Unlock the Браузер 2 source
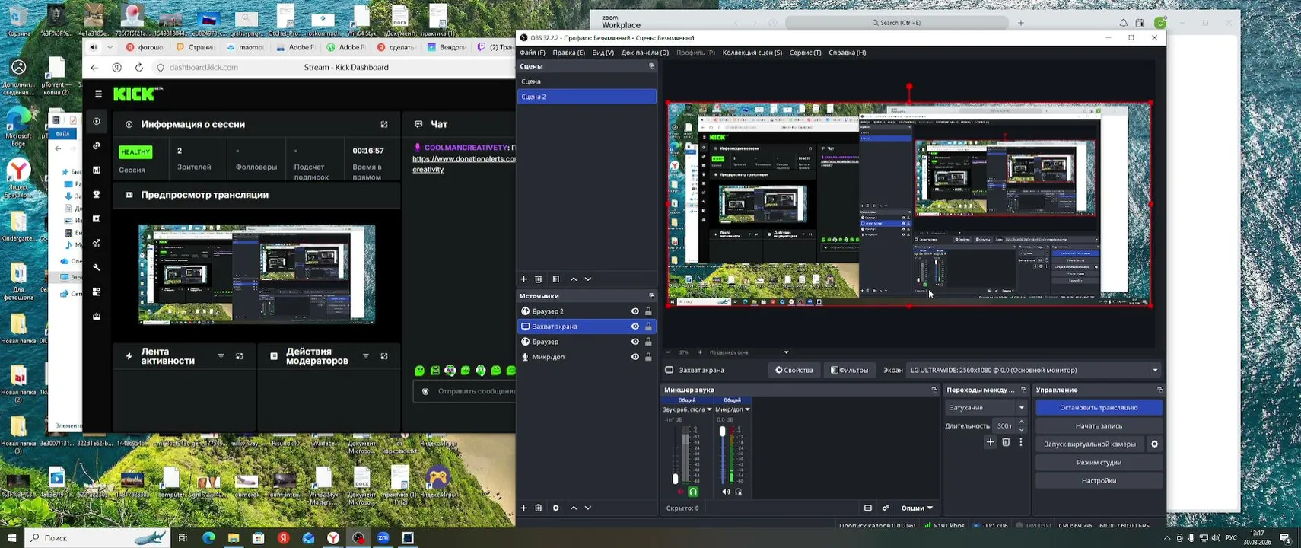The image size is (1301, 548). tap(648, 311)
